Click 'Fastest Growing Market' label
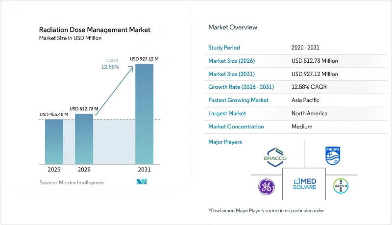This screenshot has width=392, height=225. [238, 100]
